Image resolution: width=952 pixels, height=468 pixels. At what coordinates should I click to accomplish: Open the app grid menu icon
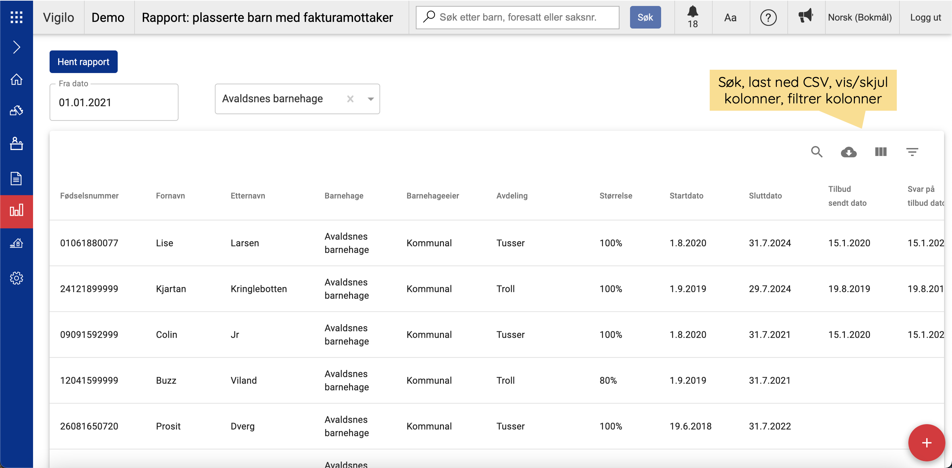click(x=16, y=17)
